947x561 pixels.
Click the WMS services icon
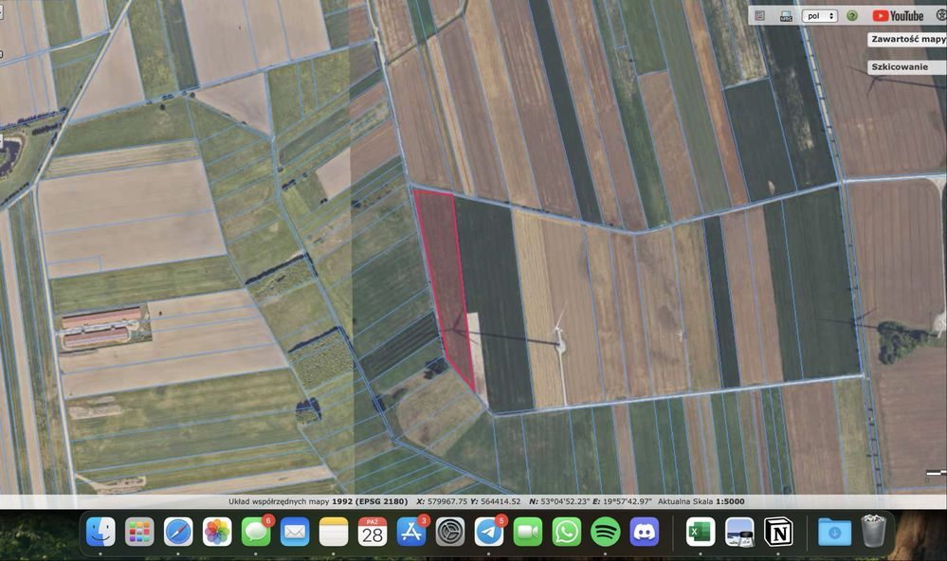786,15
